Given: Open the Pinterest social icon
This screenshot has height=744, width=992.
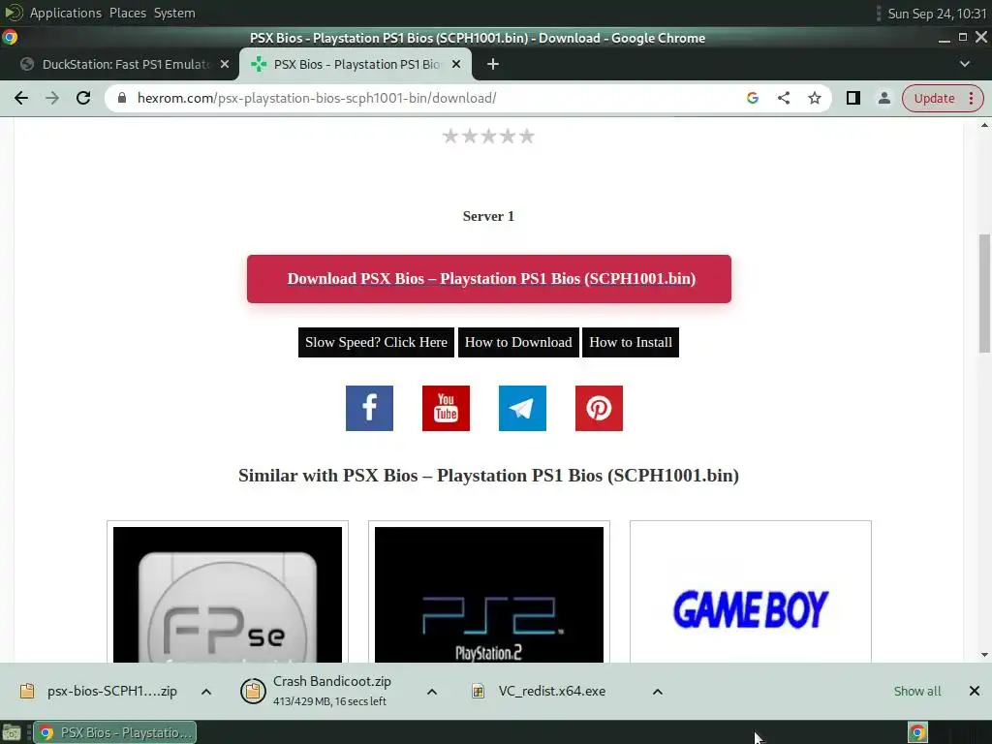Looking at the screenshot, I should 599,408.
